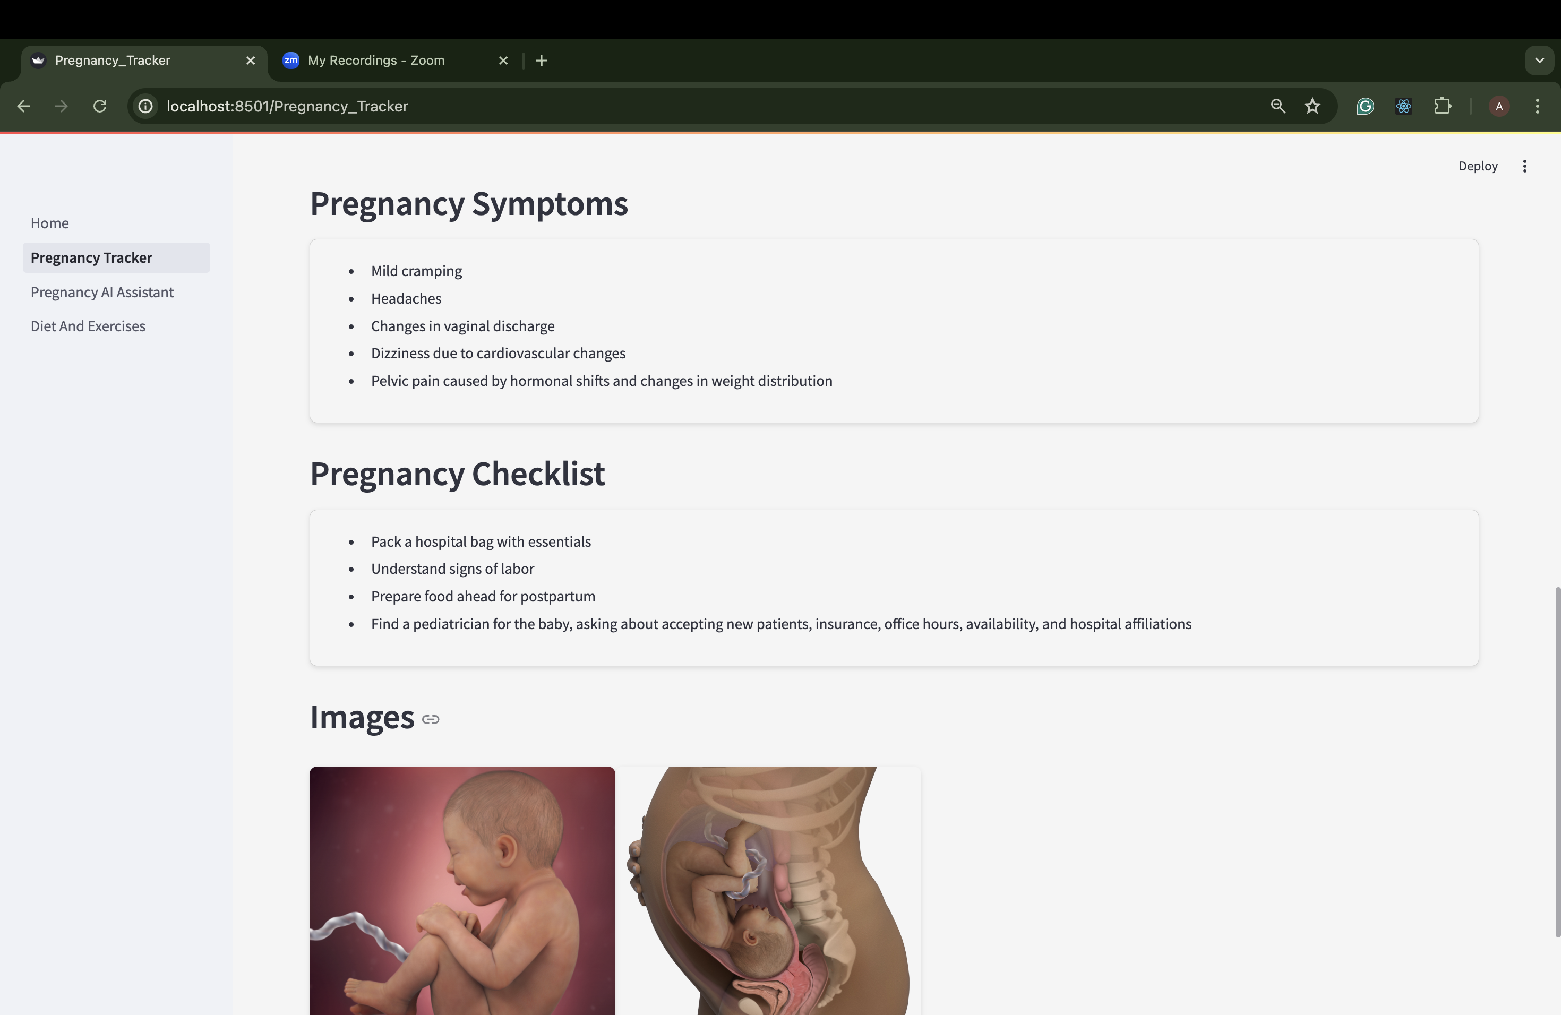
Task: Switch to My Recordings - Zoom tab
Action: pos(376,61)
